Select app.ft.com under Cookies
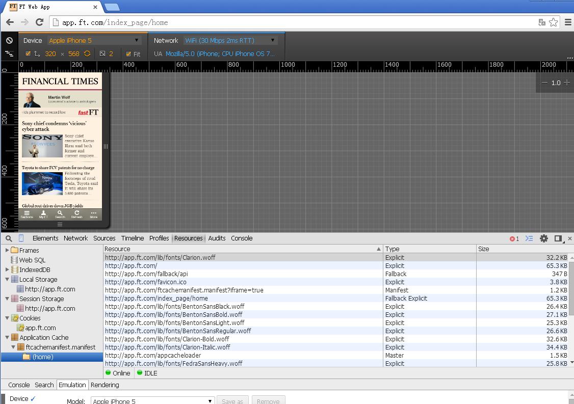The height and width of the screenshot is (404, 574). click(x=40, y=328)
